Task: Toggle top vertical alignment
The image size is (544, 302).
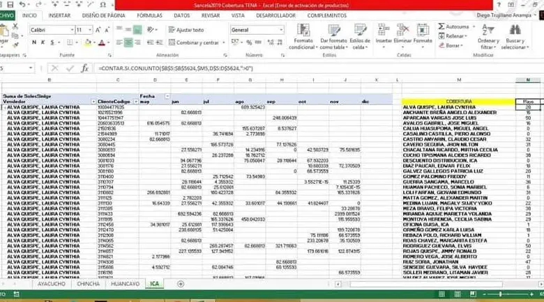Action: coord(119,29)
